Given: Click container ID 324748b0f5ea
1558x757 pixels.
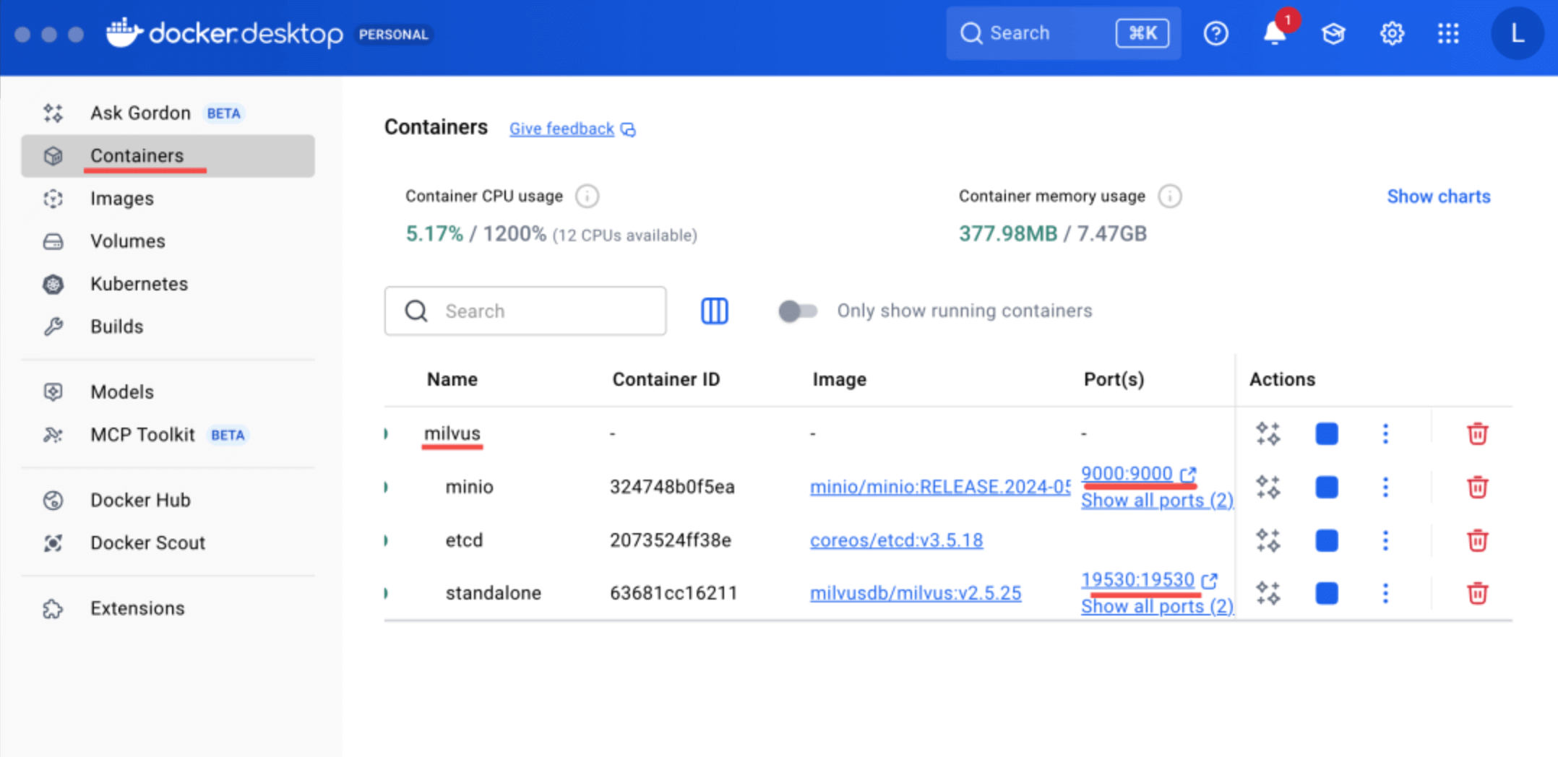Looking at the screenshot, I should click(x=672, y=487).
